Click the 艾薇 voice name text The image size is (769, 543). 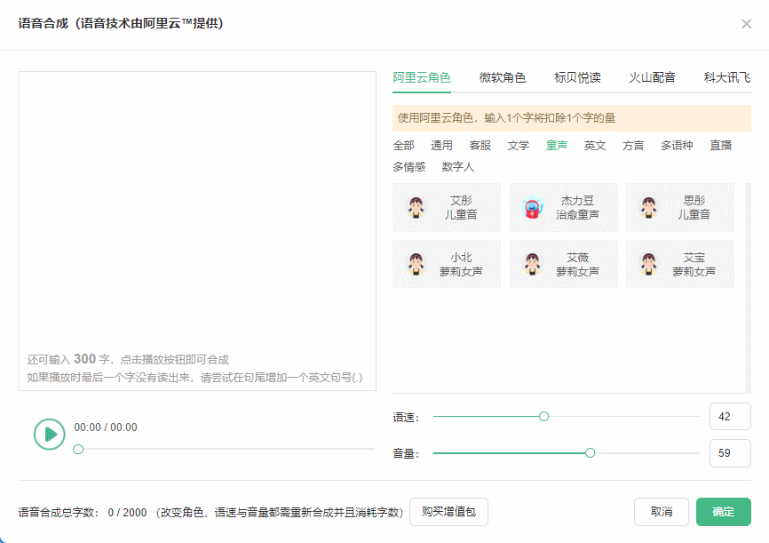pos(577,257)
